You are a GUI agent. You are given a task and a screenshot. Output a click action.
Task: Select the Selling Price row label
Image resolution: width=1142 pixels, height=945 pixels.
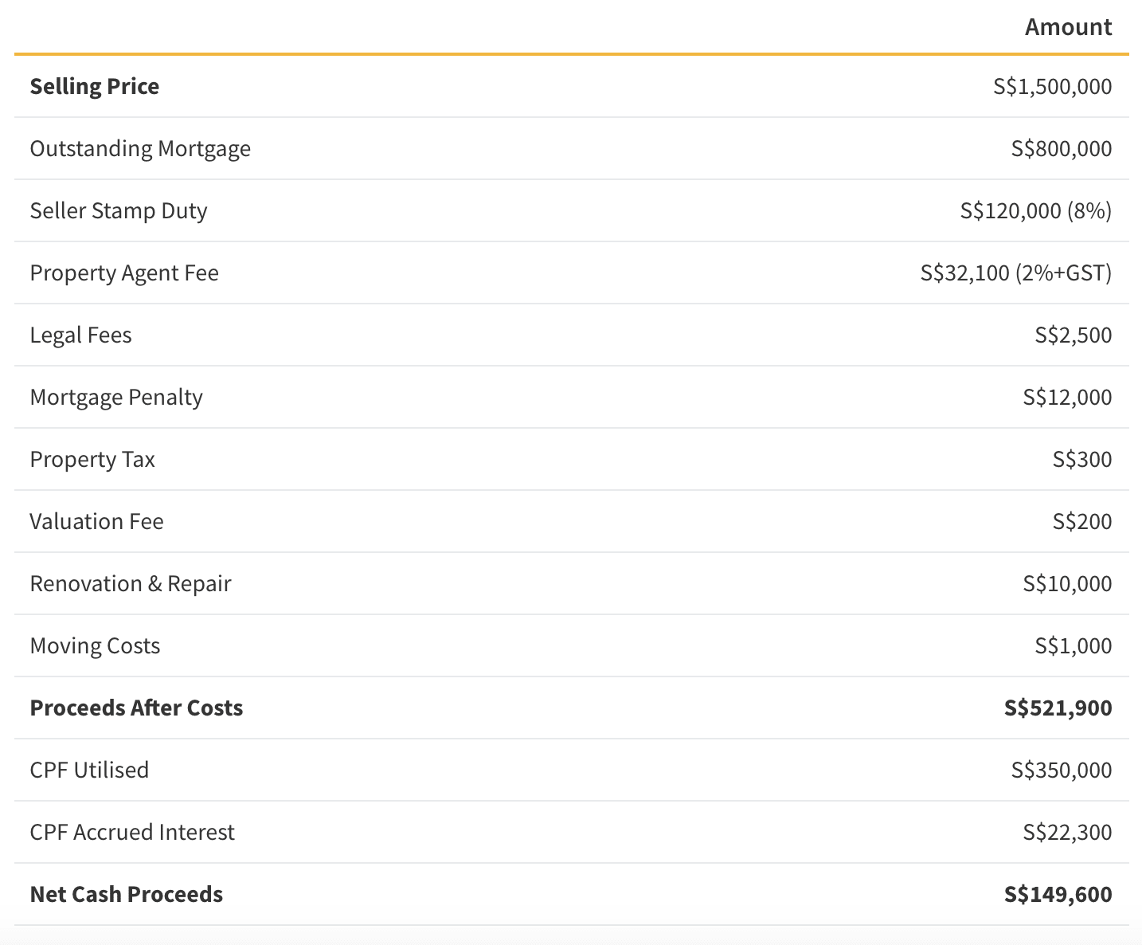click(95, 86)
